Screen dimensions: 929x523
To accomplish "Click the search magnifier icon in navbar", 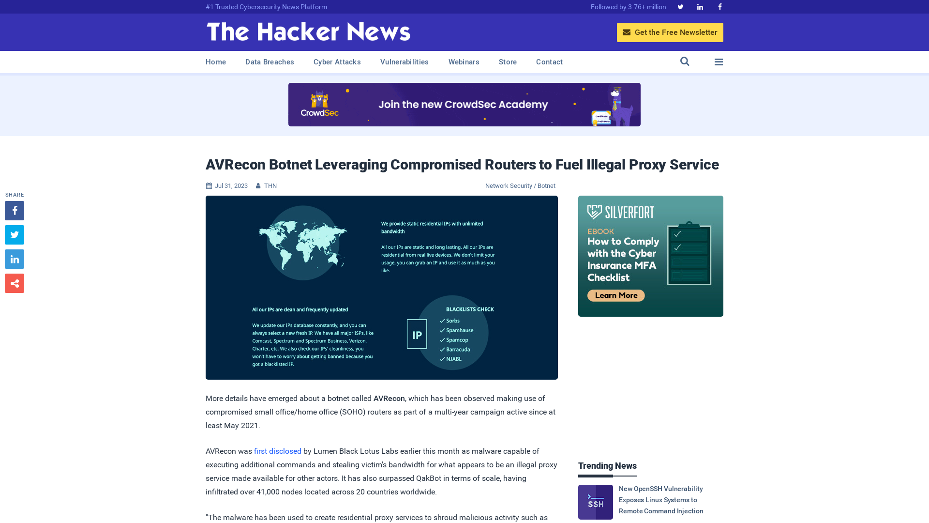I will point(685,62).
